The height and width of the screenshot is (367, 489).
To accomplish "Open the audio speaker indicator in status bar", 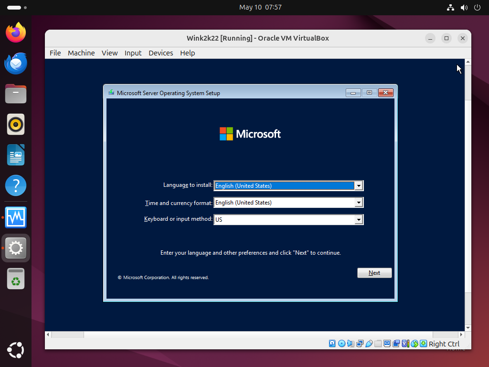I will point(351,344).
